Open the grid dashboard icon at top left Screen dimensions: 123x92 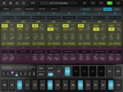pos(4,3)
